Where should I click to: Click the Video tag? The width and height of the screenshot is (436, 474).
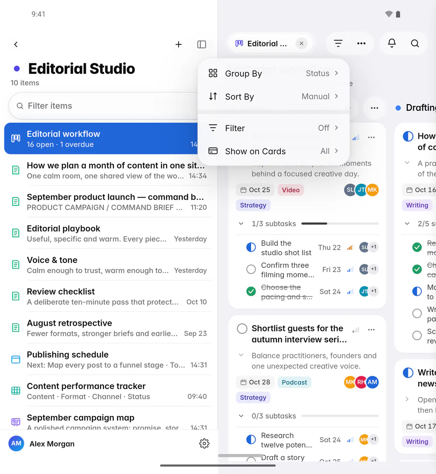click(291, 190)
